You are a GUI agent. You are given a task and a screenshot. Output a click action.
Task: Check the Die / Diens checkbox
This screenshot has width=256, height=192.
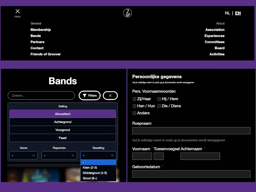pos(159,106)
